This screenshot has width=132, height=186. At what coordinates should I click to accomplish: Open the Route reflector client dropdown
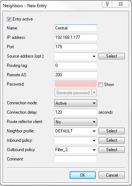tap(76, 122)
